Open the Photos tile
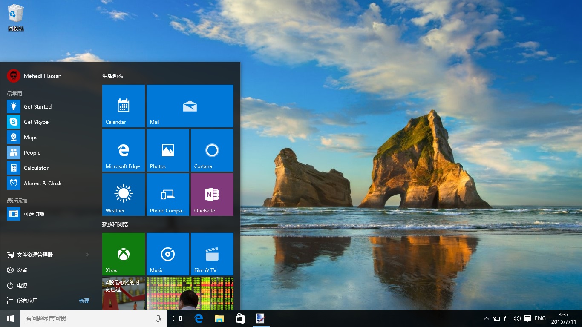This screenshot has width=582, height=327. click(x=167, y=150)
